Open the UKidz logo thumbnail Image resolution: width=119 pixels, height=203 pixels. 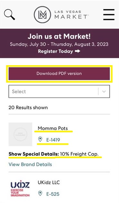tap(20, 188)
